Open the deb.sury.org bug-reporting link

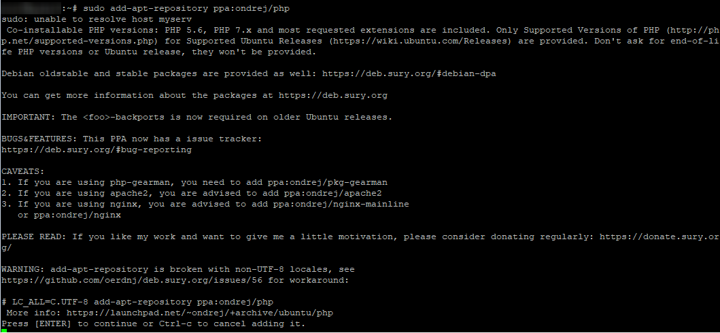pyautogui.click(x=97, y=150)
